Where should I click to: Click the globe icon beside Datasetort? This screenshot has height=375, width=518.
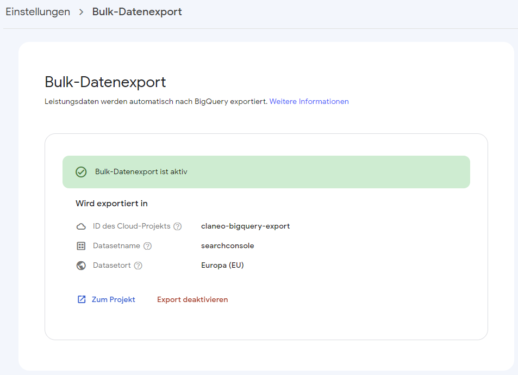[x=81, y=266]
